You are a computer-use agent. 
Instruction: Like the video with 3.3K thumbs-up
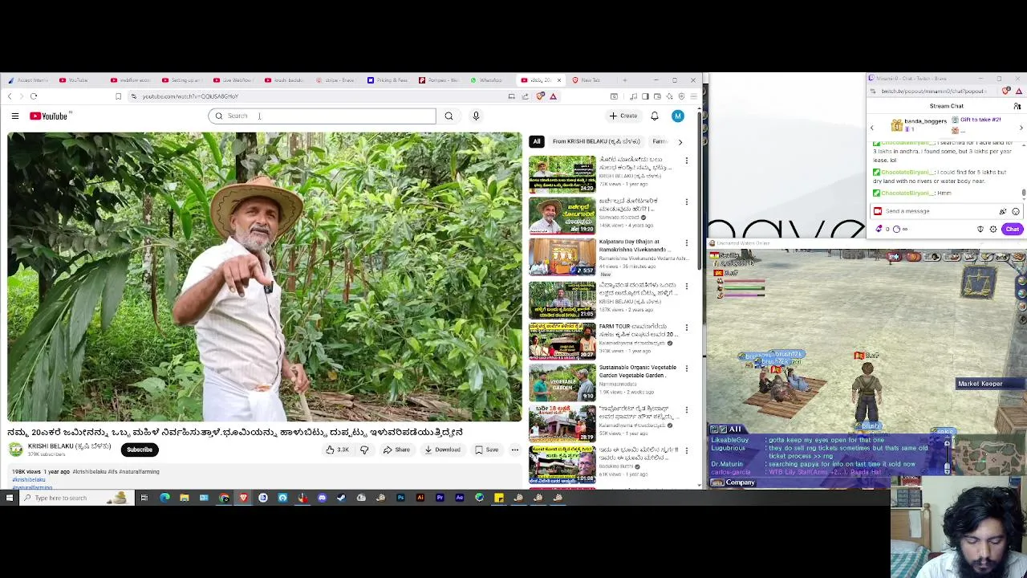click(337, 450)
